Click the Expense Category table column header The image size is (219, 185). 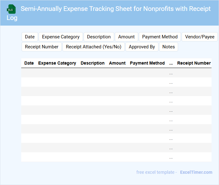pos(57,63)
